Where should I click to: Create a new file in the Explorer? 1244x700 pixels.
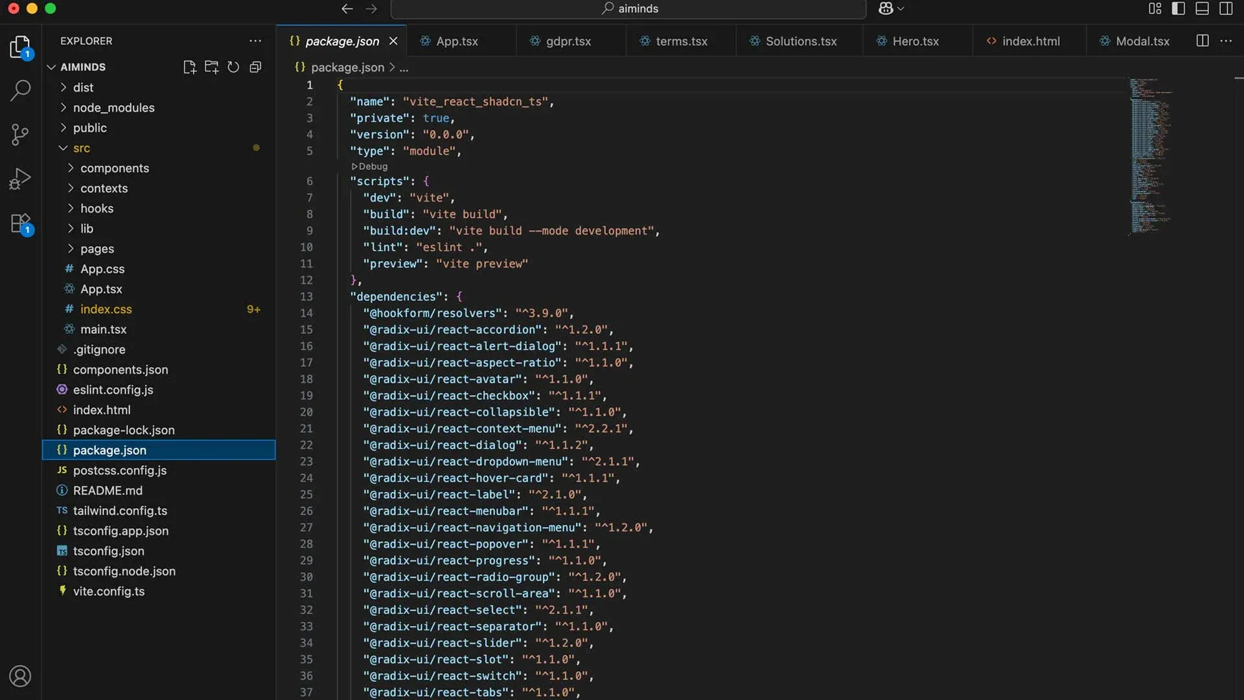pos(189,67)
